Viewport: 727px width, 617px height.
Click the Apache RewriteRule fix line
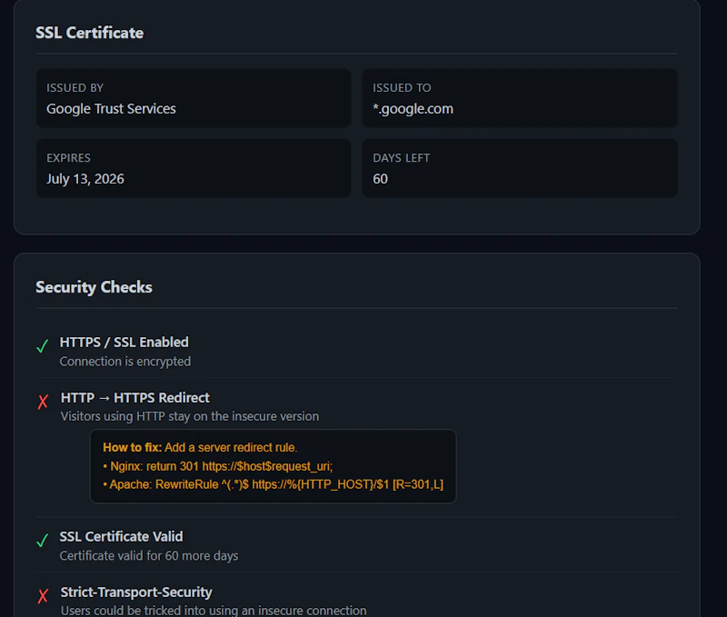[x=274, y=485]
